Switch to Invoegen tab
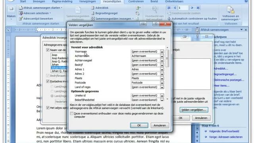The image size is (254, 143). click(x=39, y=2)
